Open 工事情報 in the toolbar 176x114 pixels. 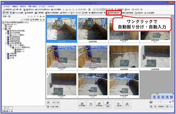coord(39,13)
